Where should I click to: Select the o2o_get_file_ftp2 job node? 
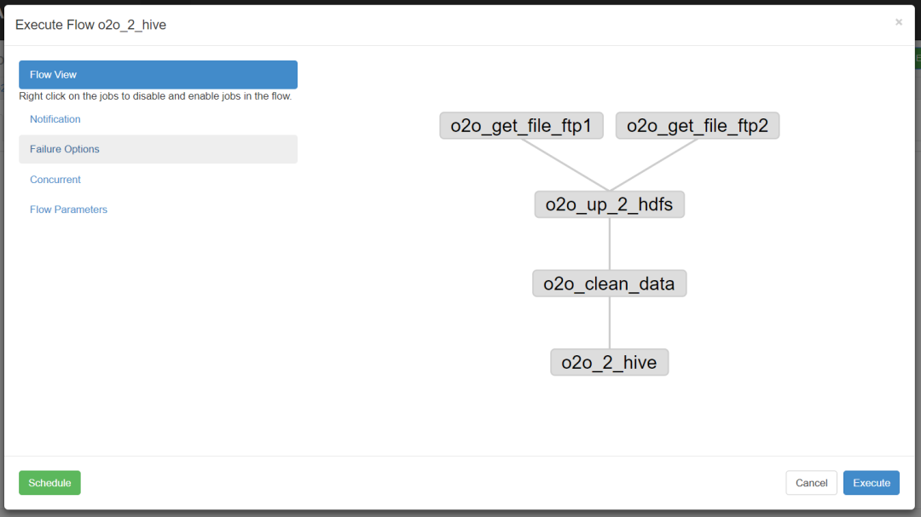click(x=698, y=125)
